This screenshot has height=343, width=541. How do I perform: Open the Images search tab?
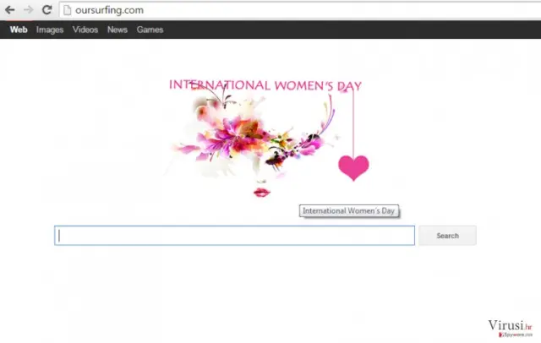[x=50, y=30]
